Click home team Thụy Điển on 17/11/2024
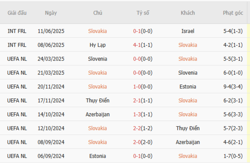250x164 pixels. 98,100
